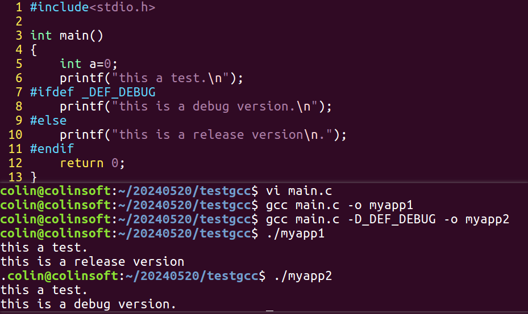Click the gcc main.c -o myapp1 command
Image resolution: width=528 pixels, height=314 pixels.
pos(339,205)
